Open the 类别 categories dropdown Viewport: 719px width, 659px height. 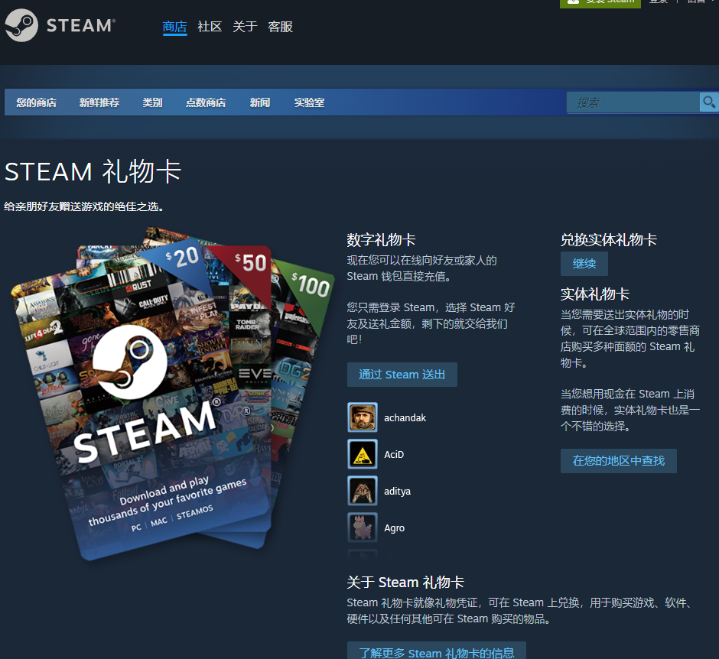pos(152,102)
